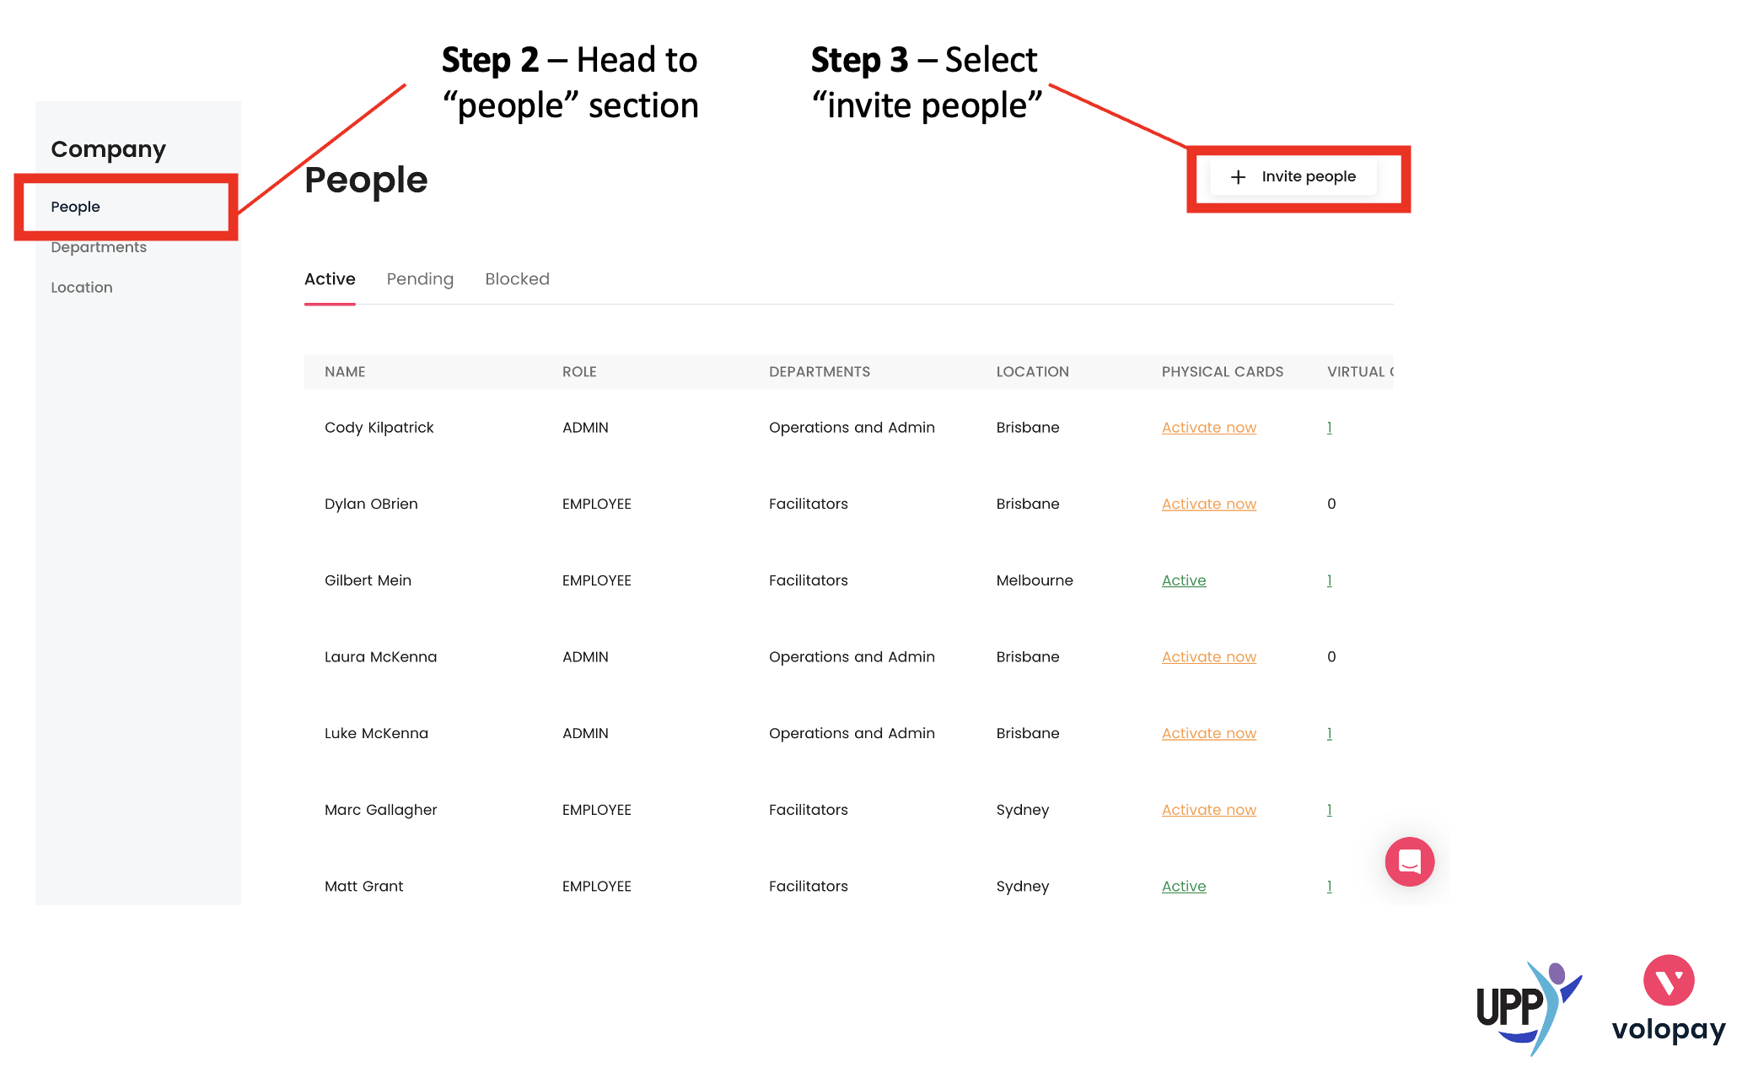Viewport: 1742px width, 1068px height.
Task: Click Activate now for Marc Gallagher
Action: coord(1208,810)
